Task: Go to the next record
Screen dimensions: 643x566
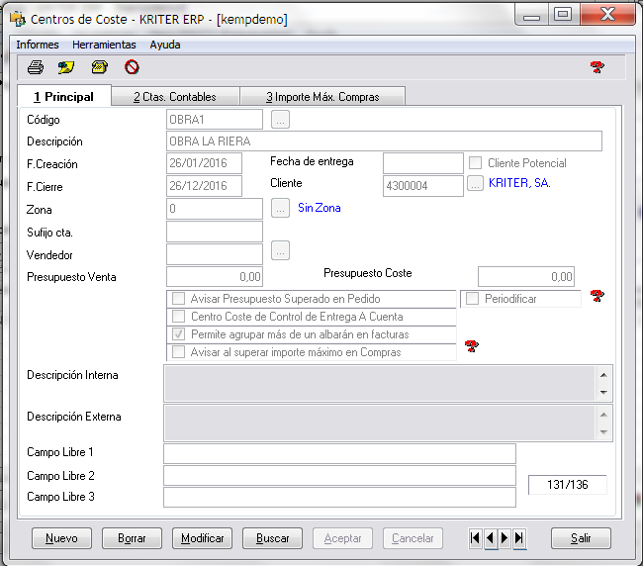Action: click(505, 538)
